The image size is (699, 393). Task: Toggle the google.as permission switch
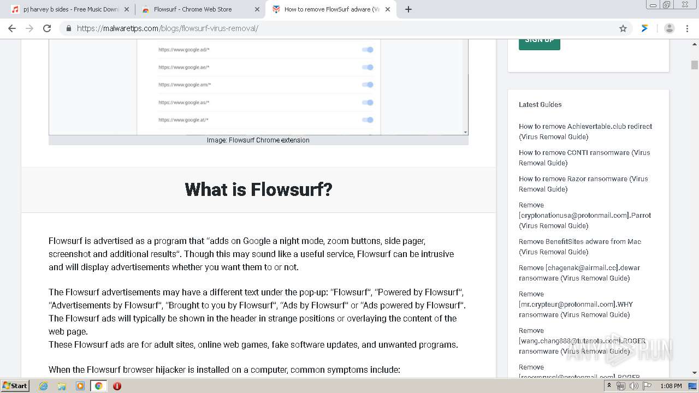click(x=369, y=102)
